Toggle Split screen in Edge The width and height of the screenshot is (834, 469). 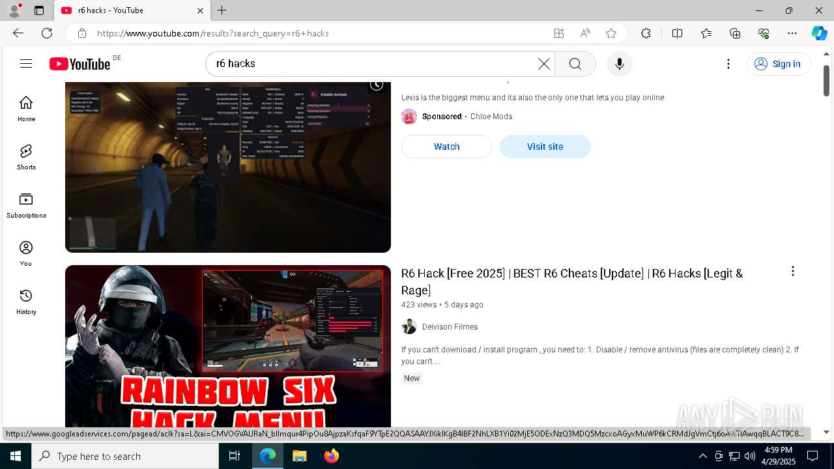point(677,33)
